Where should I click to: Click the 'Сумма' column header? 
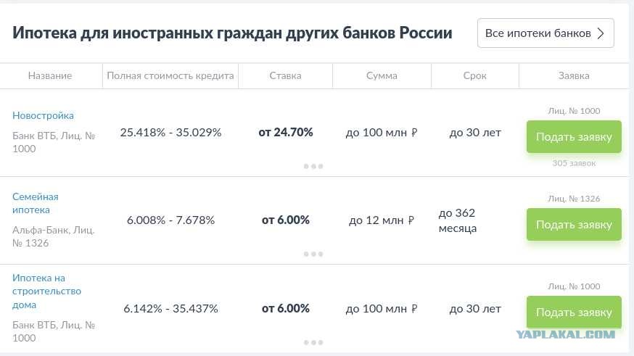(x=382, y=75)
